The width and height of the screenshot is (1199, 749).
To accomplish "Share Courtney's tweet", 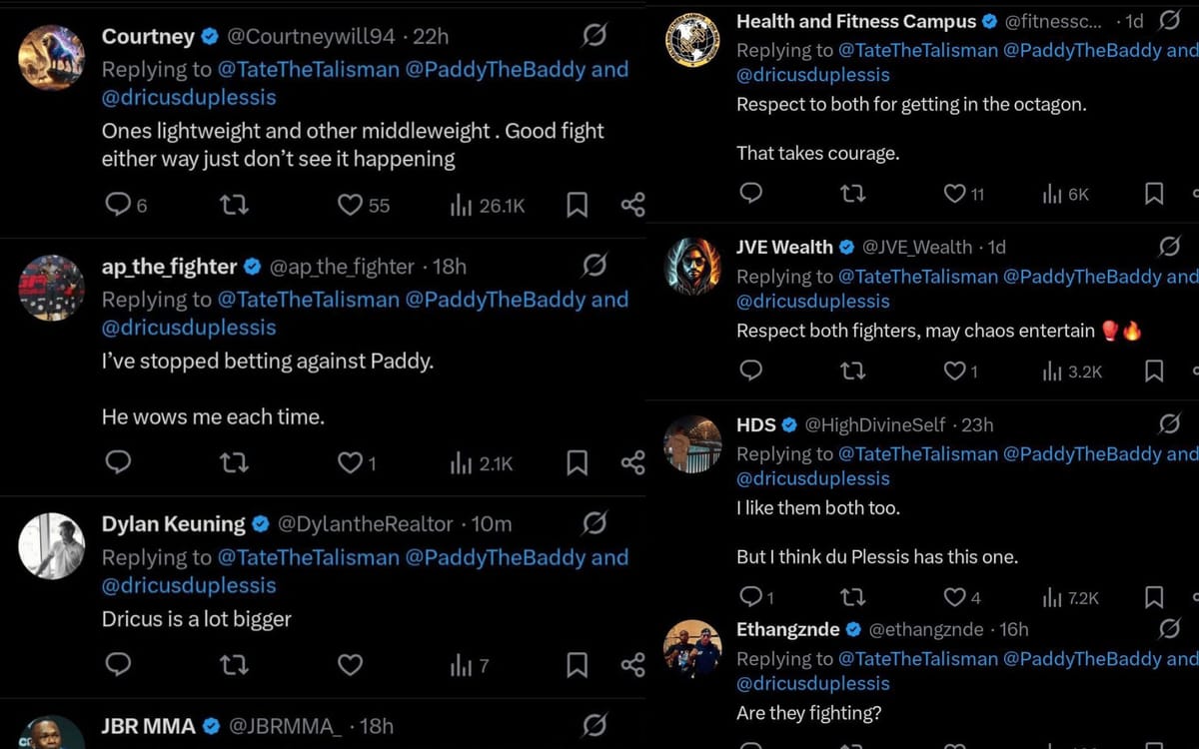I will point(632,205).
